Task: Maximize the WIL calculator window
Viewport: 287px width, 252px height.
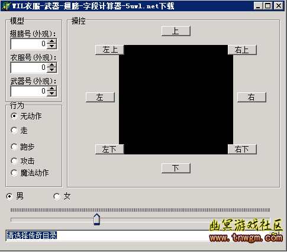Action: pyautogui.click(x=268, y=6)
